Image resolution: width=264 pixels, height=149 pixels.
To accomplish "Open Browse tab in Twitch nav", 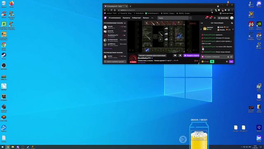I will click(x=126, y=18).
